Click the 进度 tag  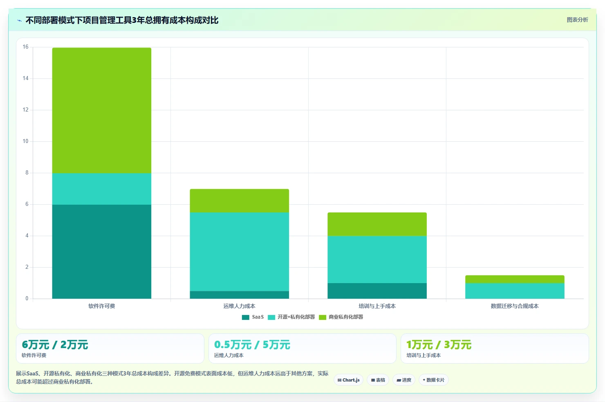(404, 380)
